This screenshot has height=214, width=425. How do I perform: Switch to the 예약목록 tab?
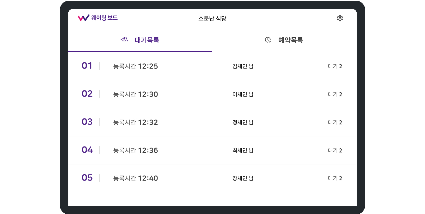(290, 40)
